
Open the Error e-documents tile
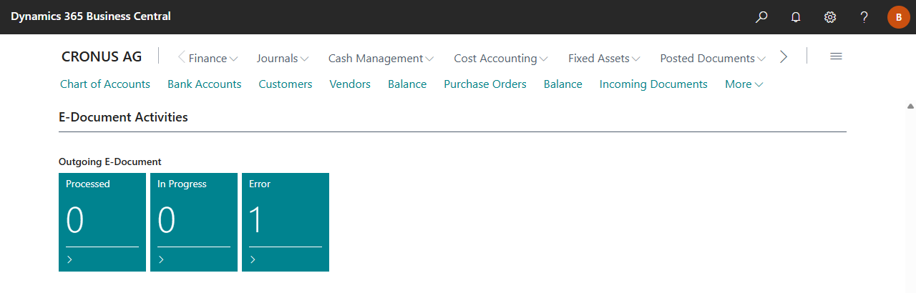pyautogui.click(x=285, y=222)
